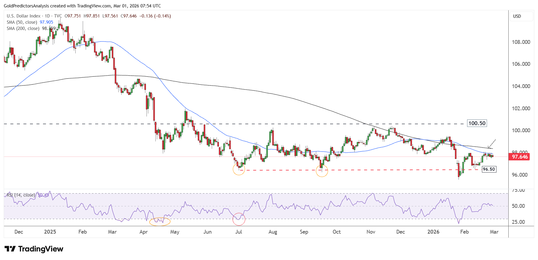Click the open value O97.751
The height and width of the screenshot is (260, 538).
73,16
